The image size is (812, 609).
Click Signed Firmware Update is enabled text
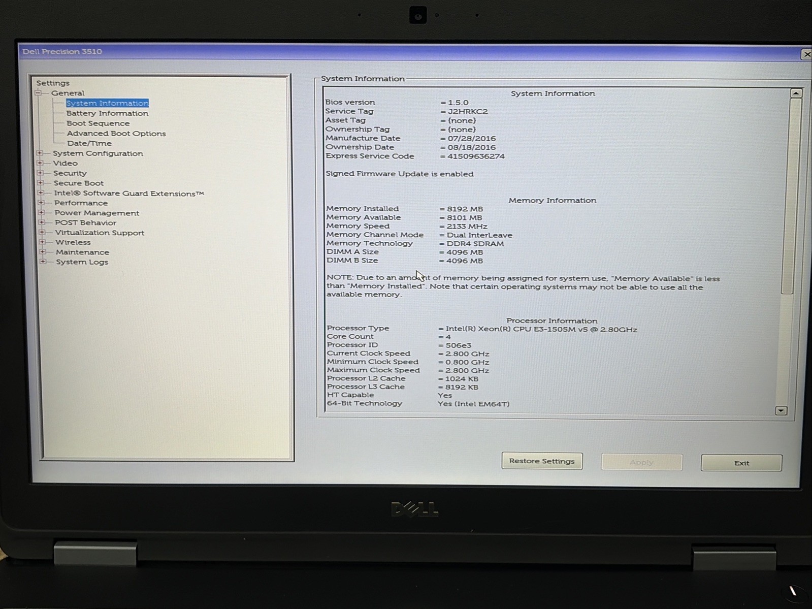400,174
